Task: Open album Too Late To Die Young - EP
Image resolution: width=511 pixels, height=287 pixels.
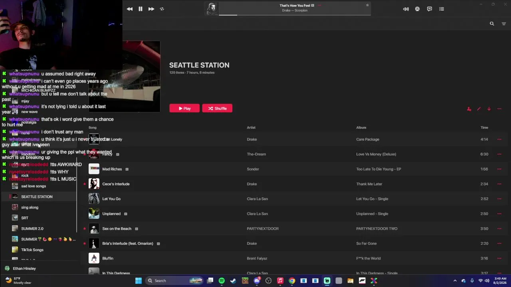Action: click(x=378, y=169)
